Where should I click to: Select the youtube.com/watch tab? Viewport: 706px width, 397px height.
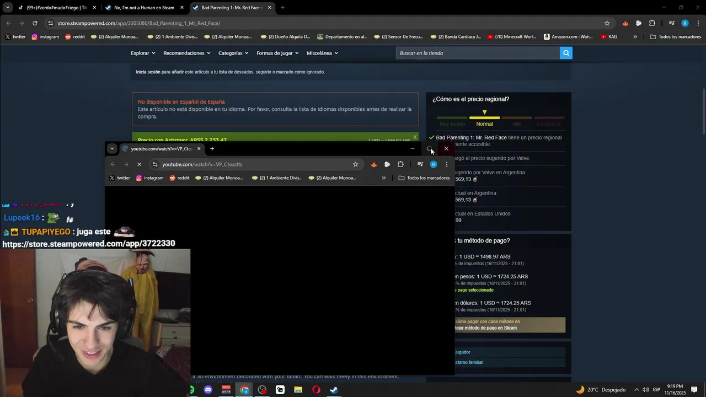(161, 148)
